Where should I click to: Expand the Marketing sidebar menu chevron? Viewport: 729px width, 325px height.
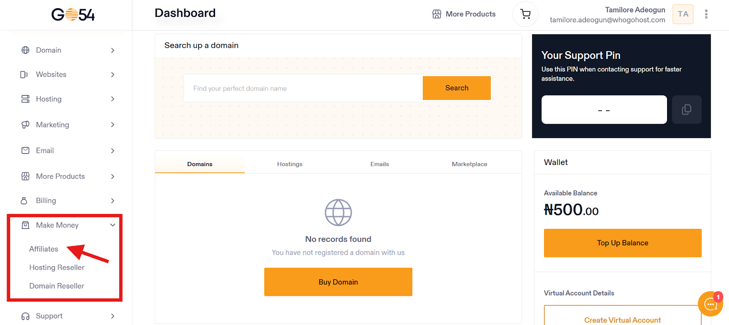[x=113, y=124]
